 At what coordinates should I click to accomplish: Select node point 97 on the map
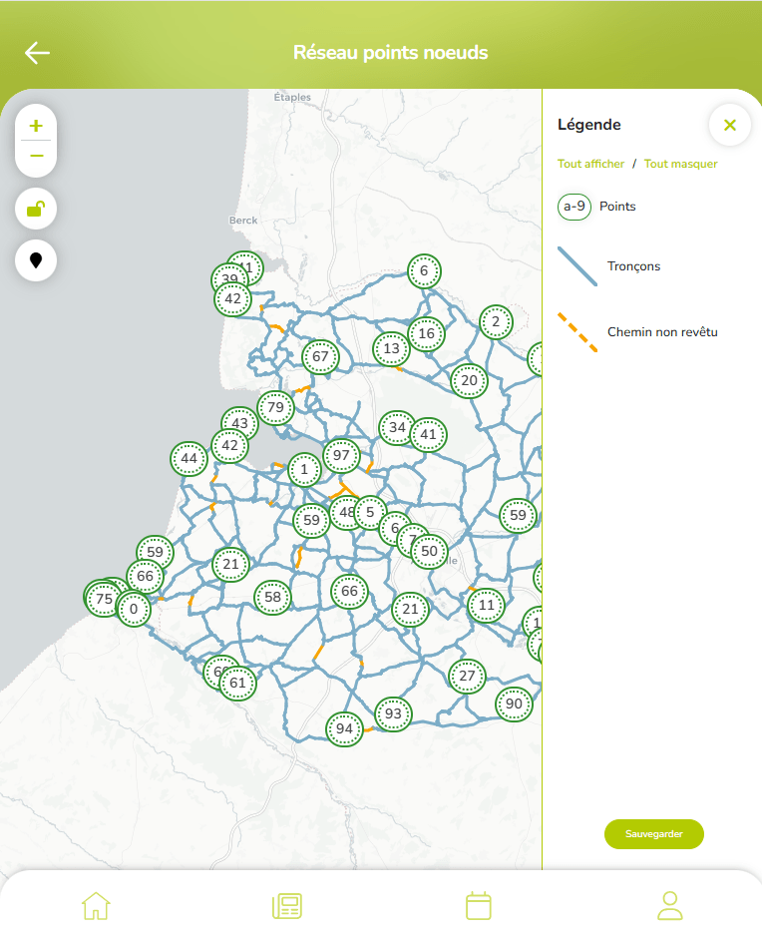pos(341,455)
